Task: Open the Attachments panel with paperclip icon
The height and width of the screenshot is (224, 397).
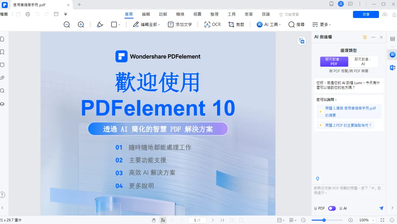Action: 2,78
